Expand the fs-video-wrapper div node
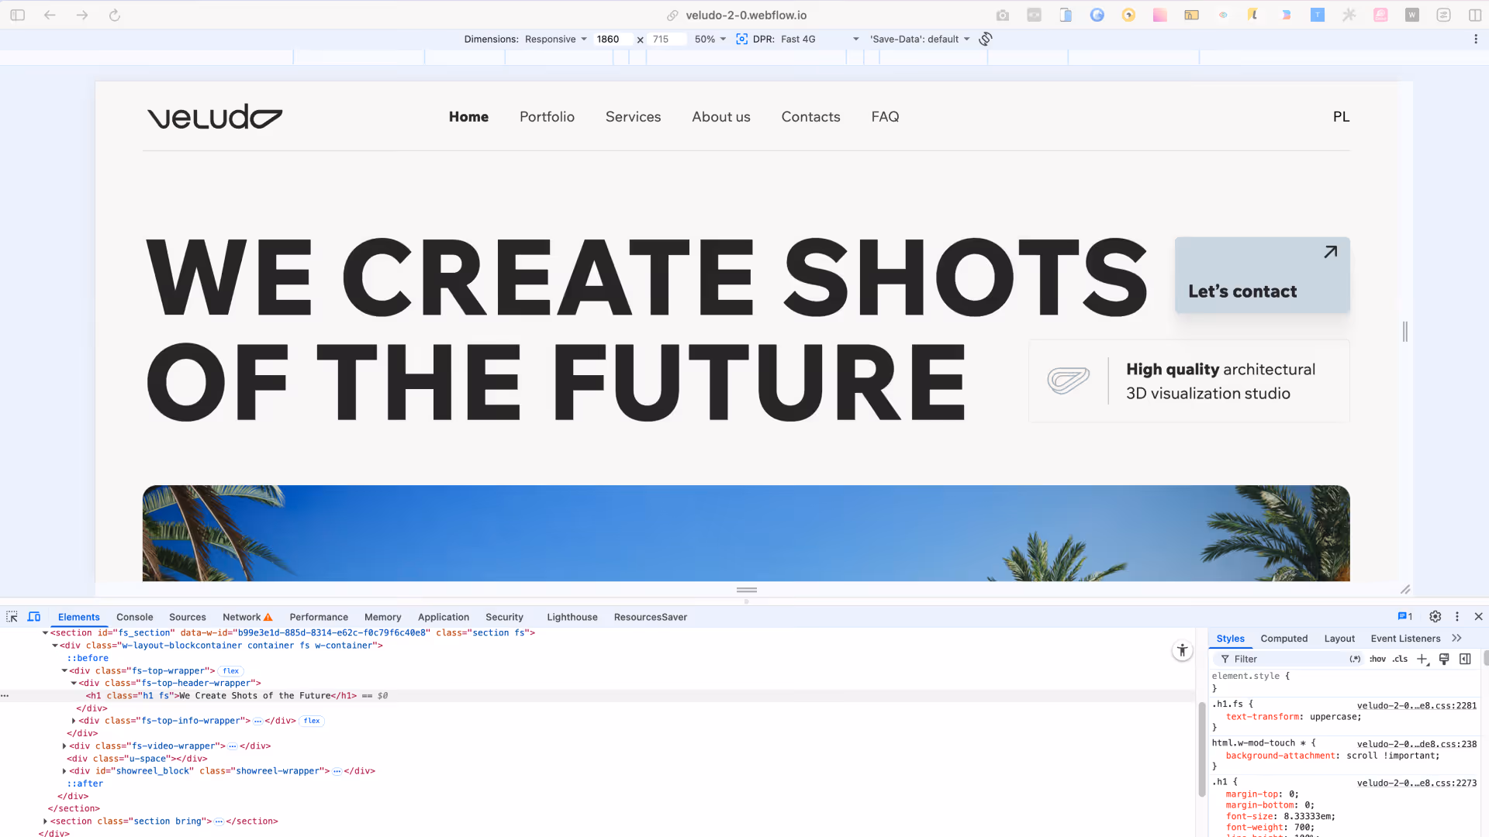 64,746
